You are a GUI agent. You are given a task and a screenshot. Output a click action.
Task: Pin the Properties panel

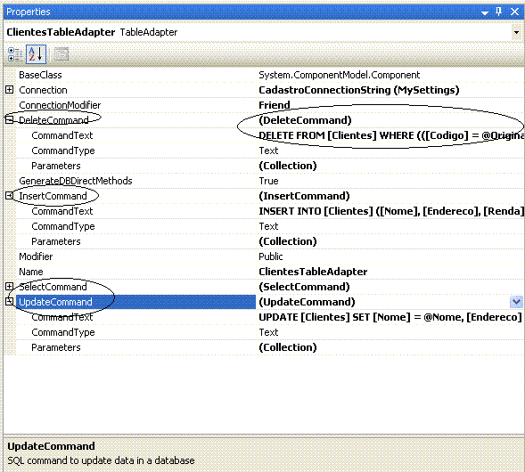tap(499, 12)
